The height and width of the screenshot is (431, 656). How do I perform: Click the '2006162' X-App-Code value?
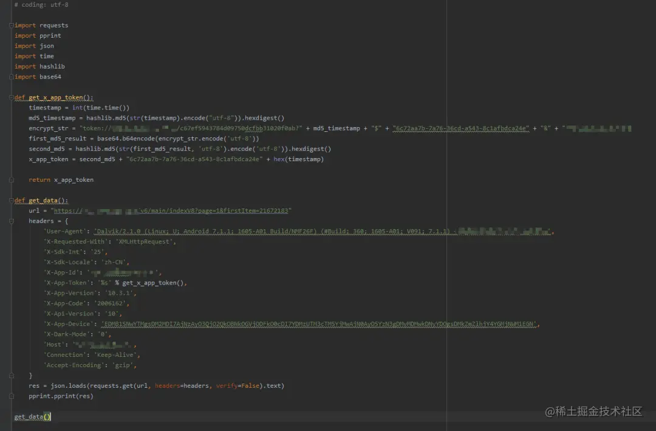pyautogui.click(x=110, y=303)
